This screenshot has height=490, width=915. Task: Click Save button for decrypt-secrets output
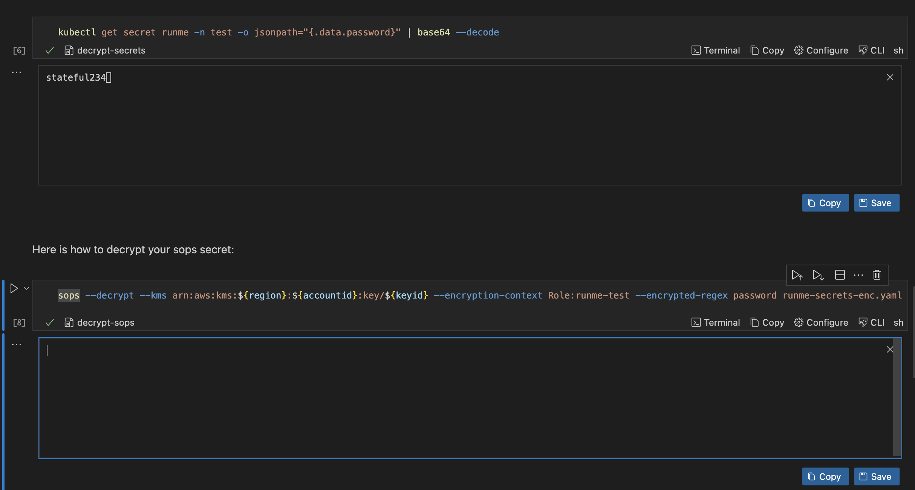coord(877,203)
